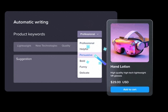The image size is (168, 112).
Task: Click the sparkle star beside the product card
Action: pyautogui.click(x=105, y=49)
